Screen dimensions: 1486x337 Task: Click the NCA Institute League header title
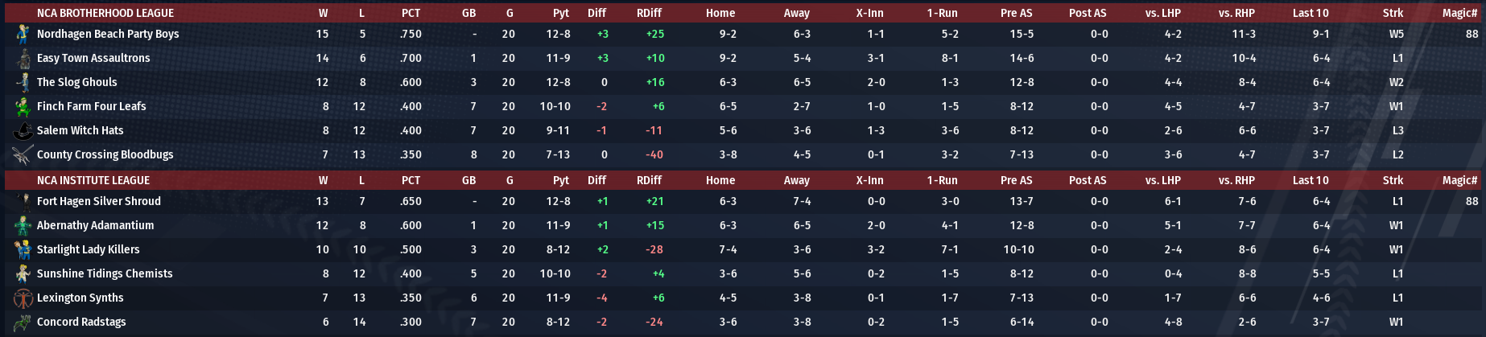click(x=93, y=180)
